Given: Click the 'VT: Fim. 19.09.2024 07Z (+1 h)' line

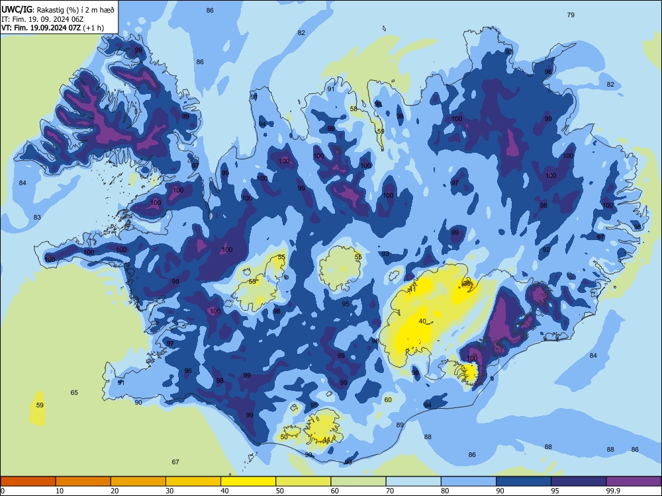Looking at the screenshot, I should [x=53, y=28].
